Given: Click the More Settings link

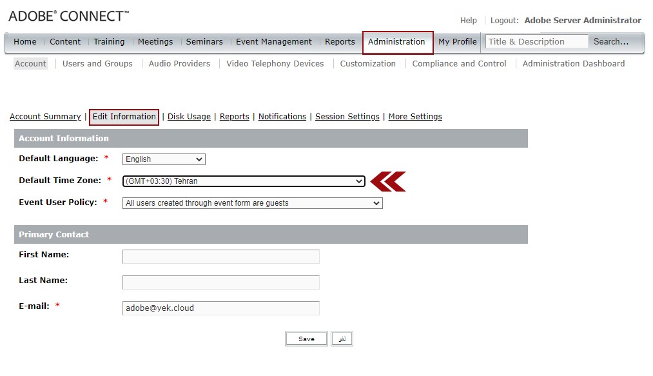Looking at the screenshot, I should click(415, 117).
